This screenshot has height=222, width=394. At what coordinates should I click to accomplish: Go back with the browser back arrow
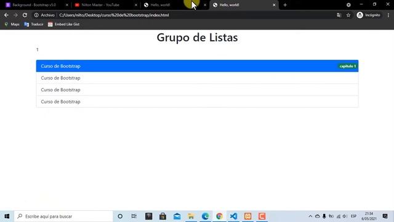coord(6,15)
